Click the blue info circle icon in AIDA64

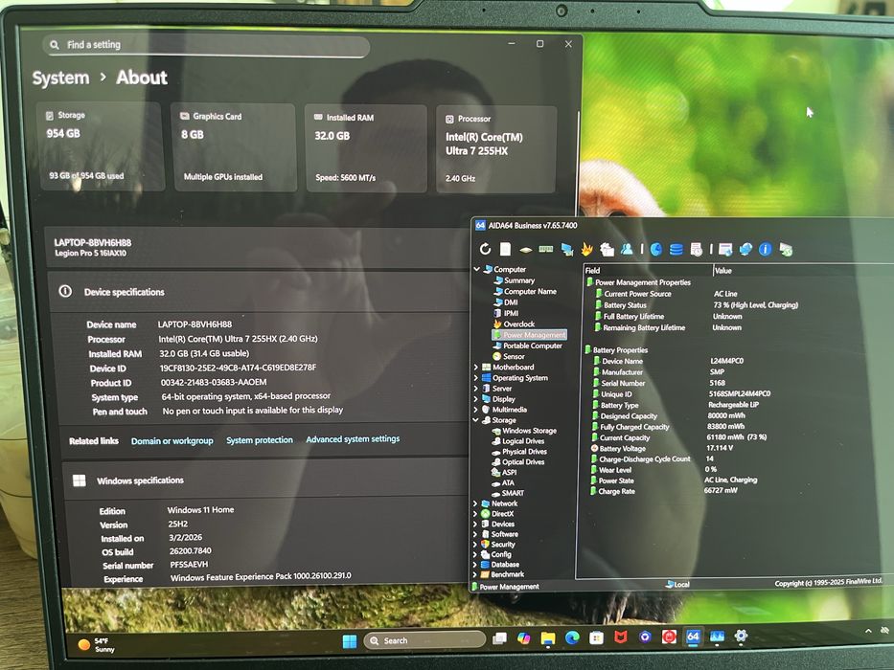(x=766, y=249)
